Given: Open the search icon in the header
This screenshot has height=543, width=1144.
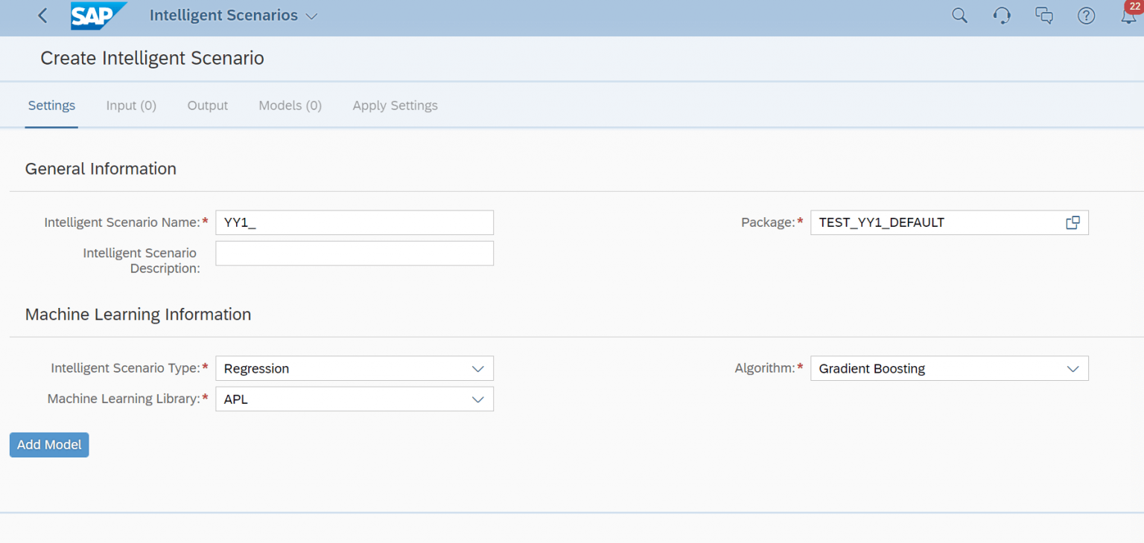Looking at the screenshot, I should [959, 15].
